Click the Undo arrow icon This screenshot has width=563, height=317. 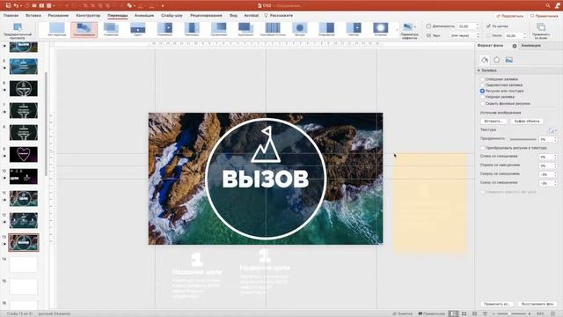pyautogui.click(x=16, y=6)
